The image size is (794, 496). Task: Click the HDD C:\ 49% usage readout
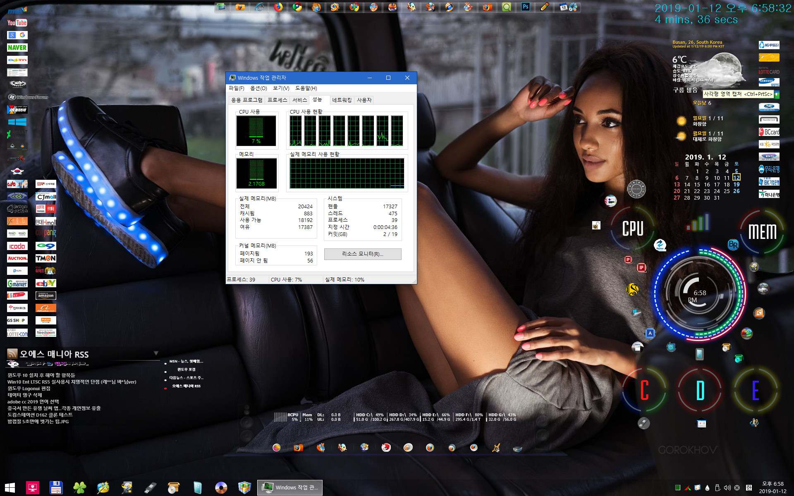(370, 417)
